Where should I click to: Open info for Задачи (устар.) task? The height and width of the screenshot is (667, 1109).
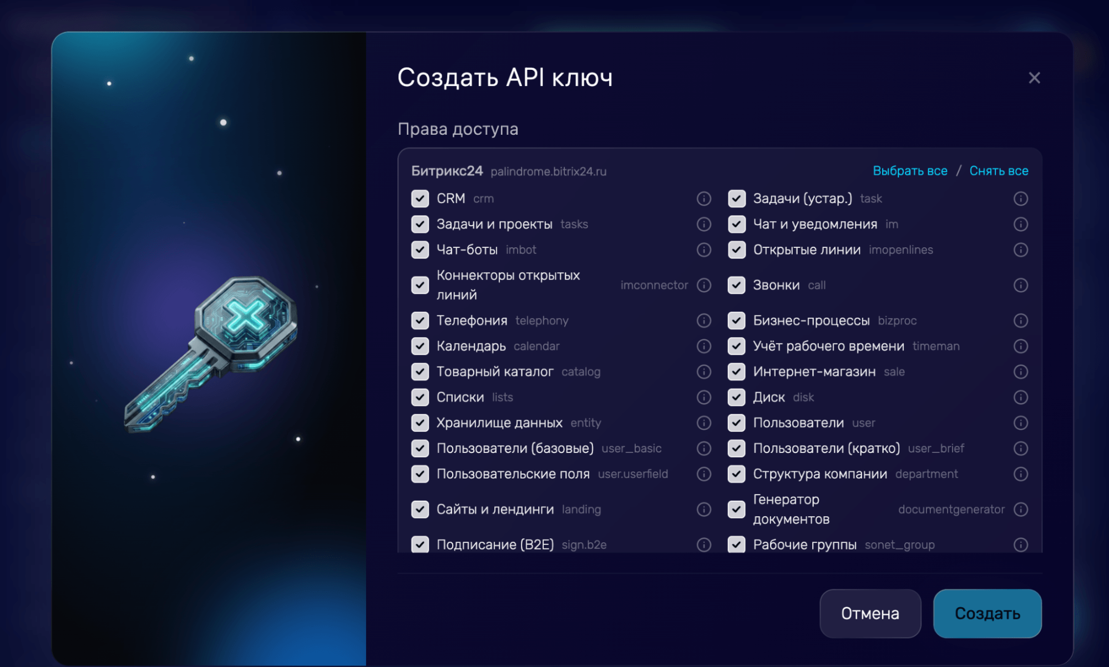point(1020,198)
